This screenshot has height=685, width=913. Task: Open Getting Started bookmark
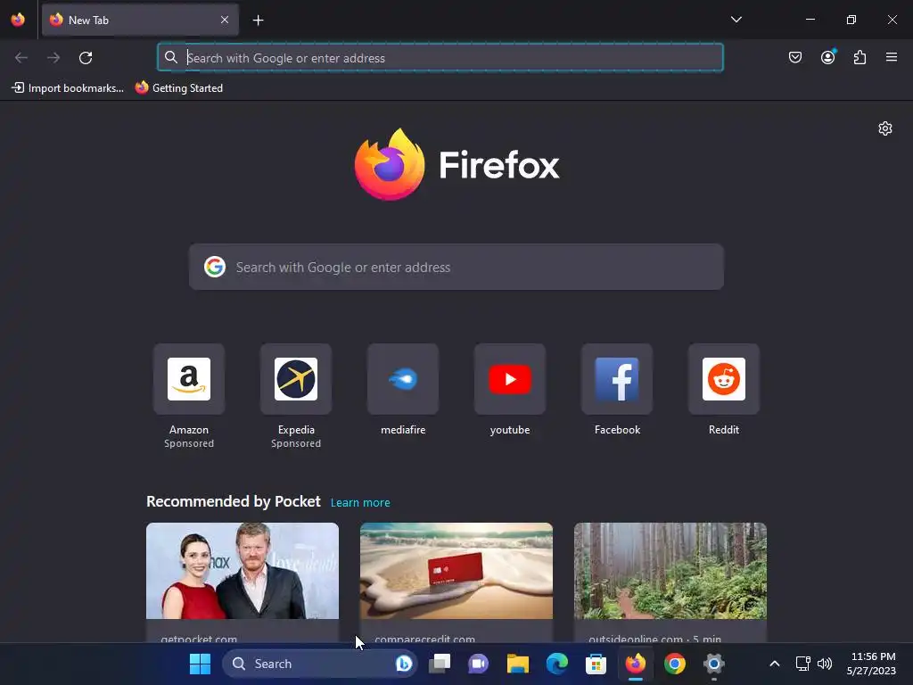click(179, 88)
